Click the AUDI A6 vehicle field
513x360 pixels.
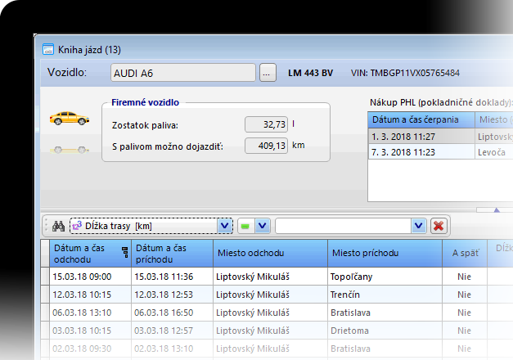pos(183,73)
